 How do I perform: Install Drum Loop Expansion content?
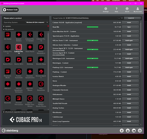pyautogui.click(x=129, y=121)
